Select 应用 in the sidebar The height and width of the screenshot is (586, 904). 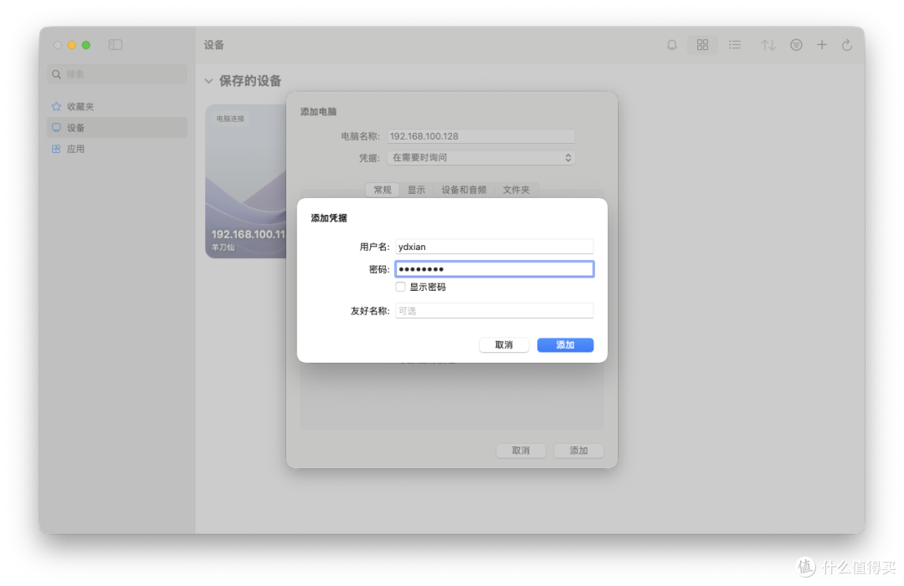[116, 149]
